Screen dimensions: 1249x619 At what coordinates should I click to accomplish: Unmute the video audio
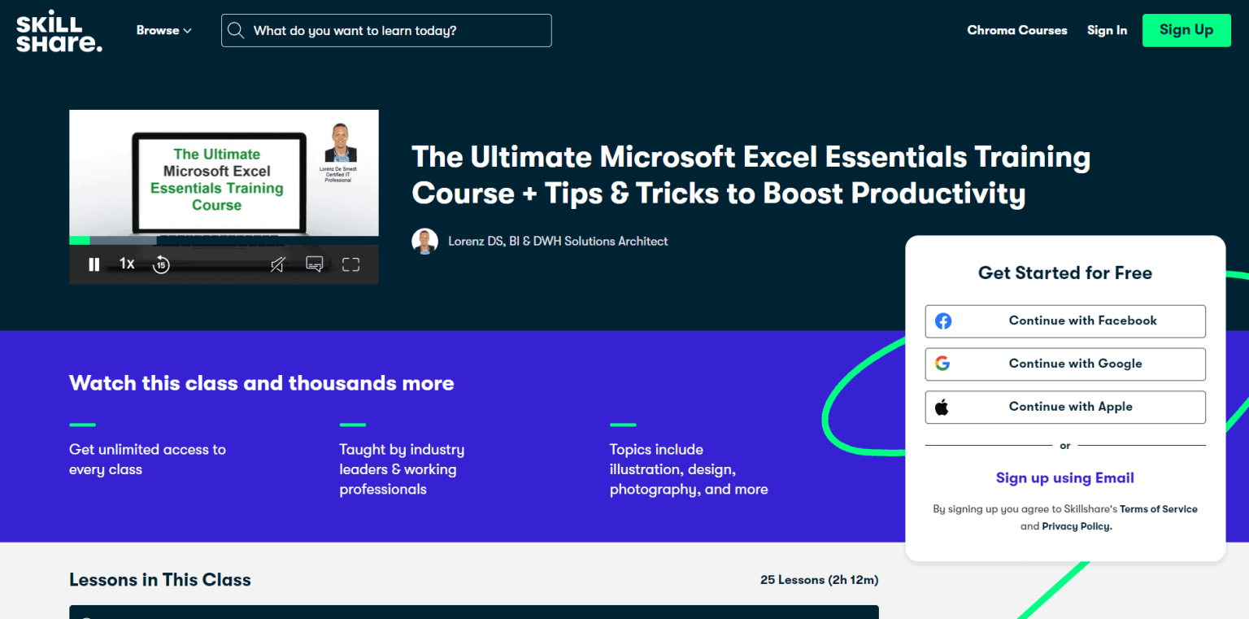(277, 264)
